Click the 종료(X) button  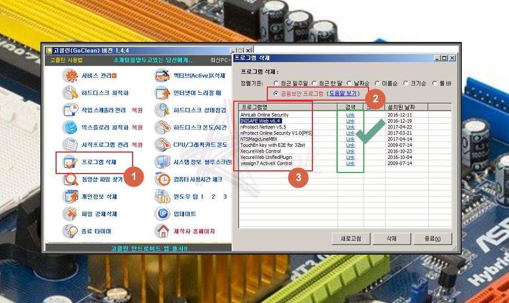(x=432, y=239)
